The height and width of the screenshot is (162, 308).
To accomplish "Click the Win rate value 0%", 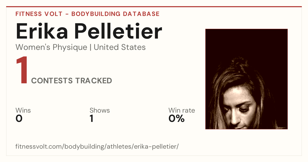I will point(177,119).
